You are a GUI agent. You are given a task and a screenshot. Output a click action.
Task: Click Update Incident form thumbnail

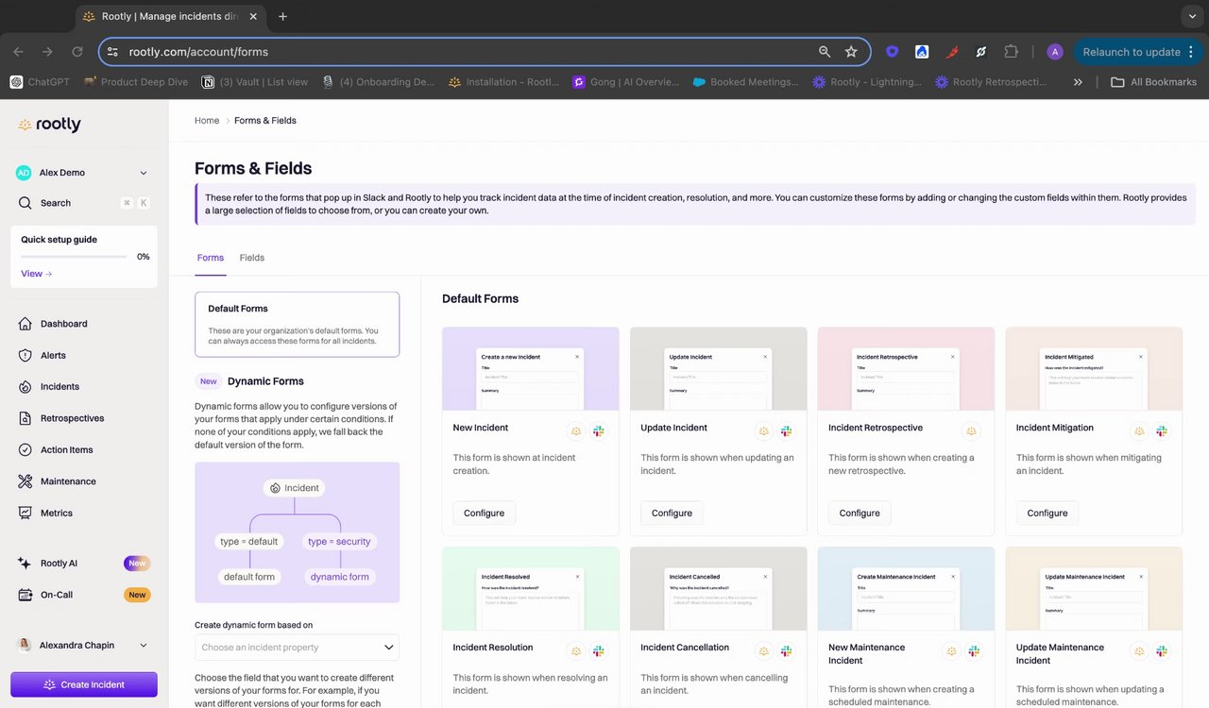click(719, 369)
